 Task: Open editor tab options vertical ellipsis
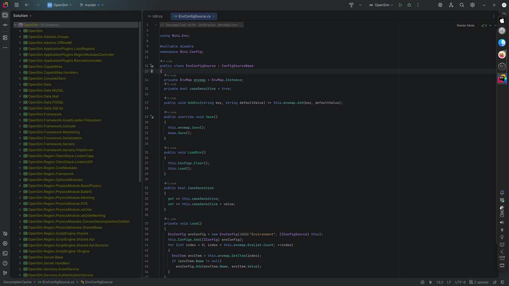pyautogui.click(x=494, y=16)
